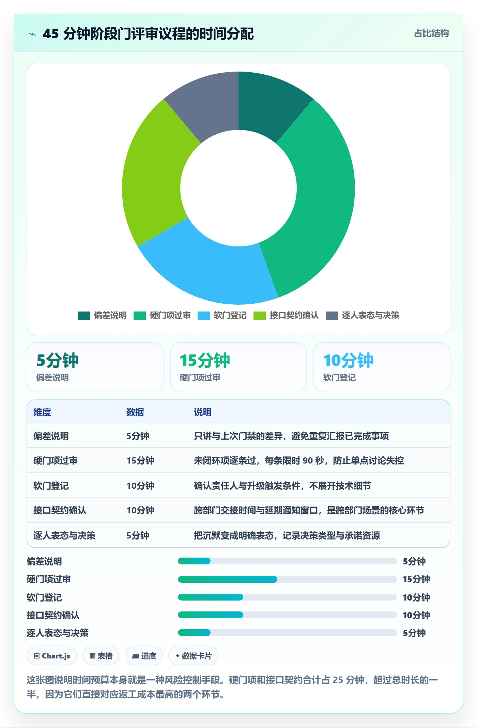
Task: Click the 表格 tag chip
Action: point(101,656)
